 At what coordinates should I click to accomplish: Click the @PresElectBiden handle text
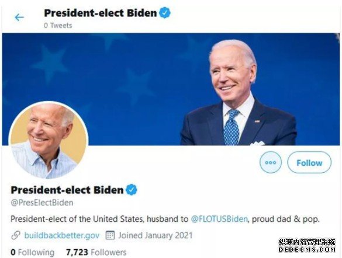[x=42, y=203]
